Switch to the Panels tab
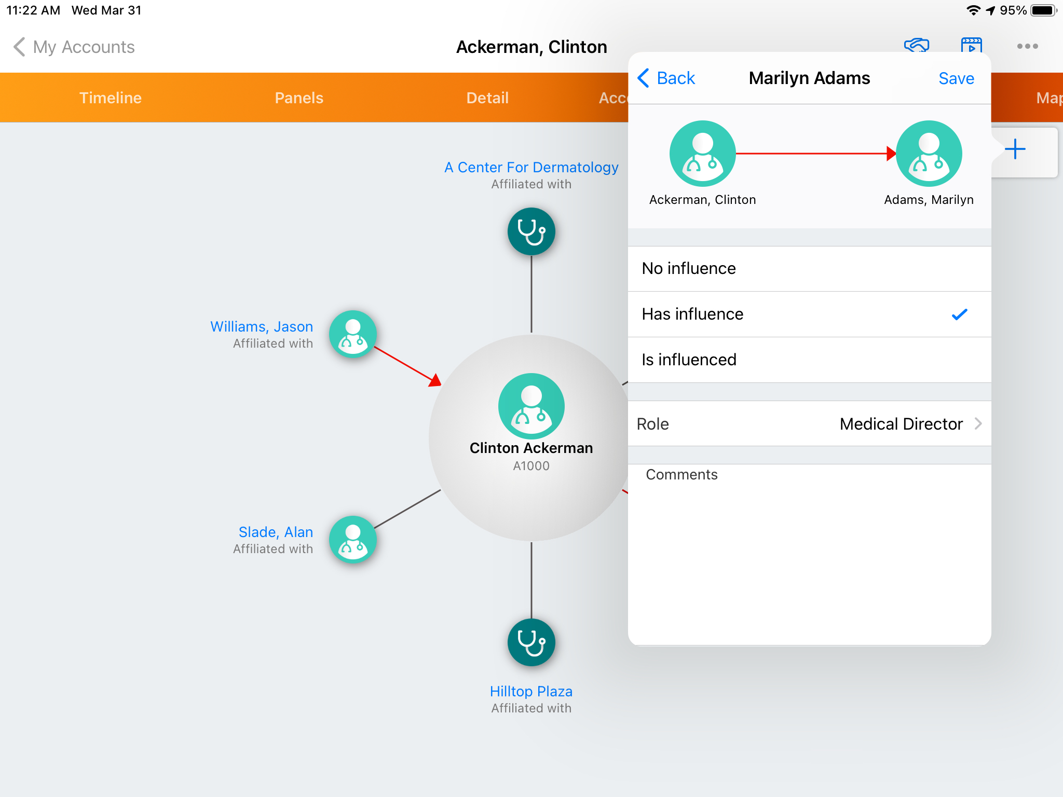 (299, 98)
